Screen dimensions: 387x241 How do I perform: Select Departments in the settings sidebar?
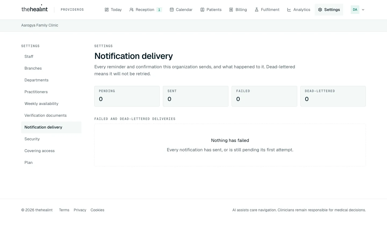tap(51, 80)
